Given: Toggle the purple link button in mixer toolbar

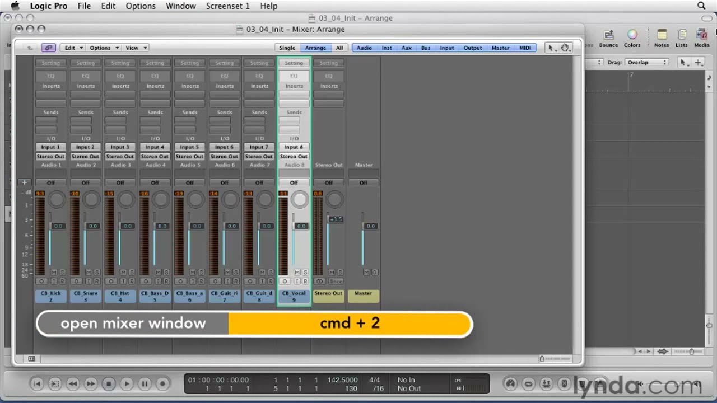Looking at the screenshot, I should (49, 48).
